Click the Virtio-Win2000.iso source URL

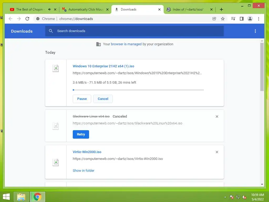(118, 159)
